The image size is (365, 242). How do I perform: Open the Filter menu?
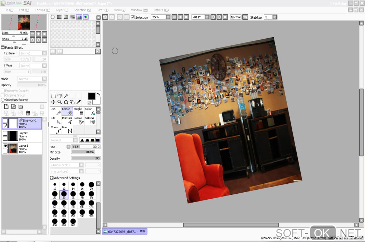tap(102, 10)
